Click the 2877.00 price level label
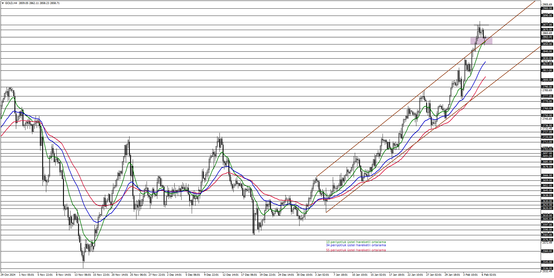554x278 pixels. click(547, 25)
